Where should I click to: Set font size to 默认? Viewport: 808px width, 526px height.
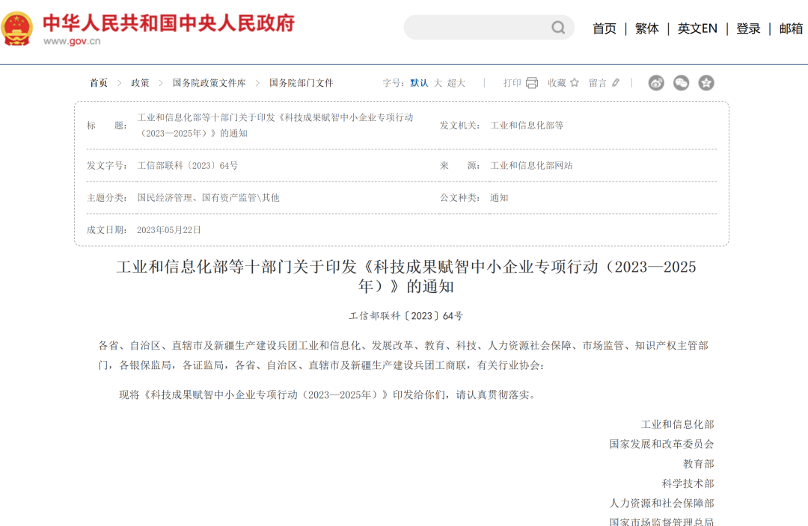(x=419, y=83)
